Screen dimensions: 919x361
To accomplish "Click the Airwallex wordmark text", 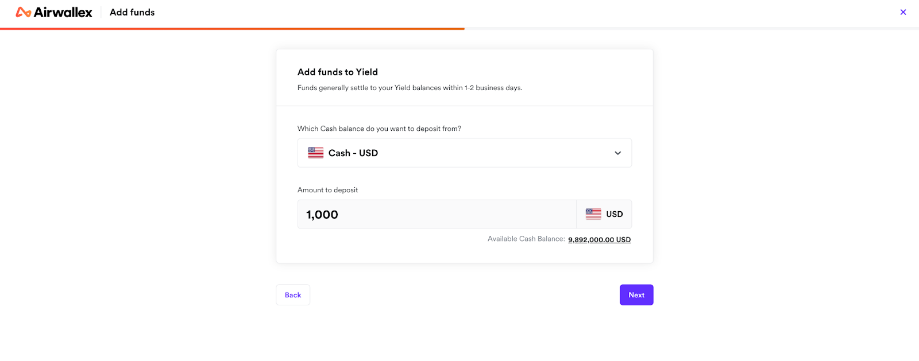I will 63,12.
